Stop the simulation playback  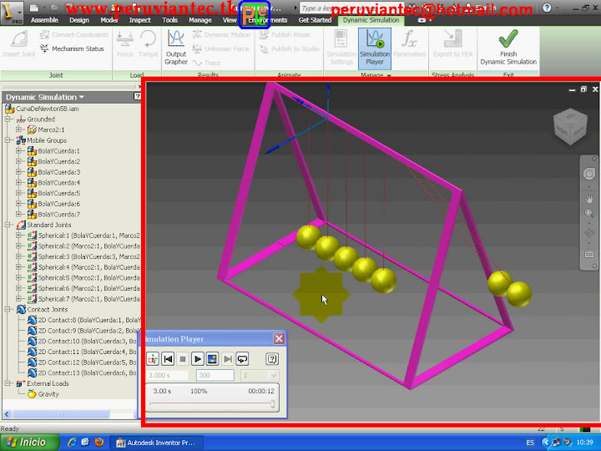(x=183, y=359)
